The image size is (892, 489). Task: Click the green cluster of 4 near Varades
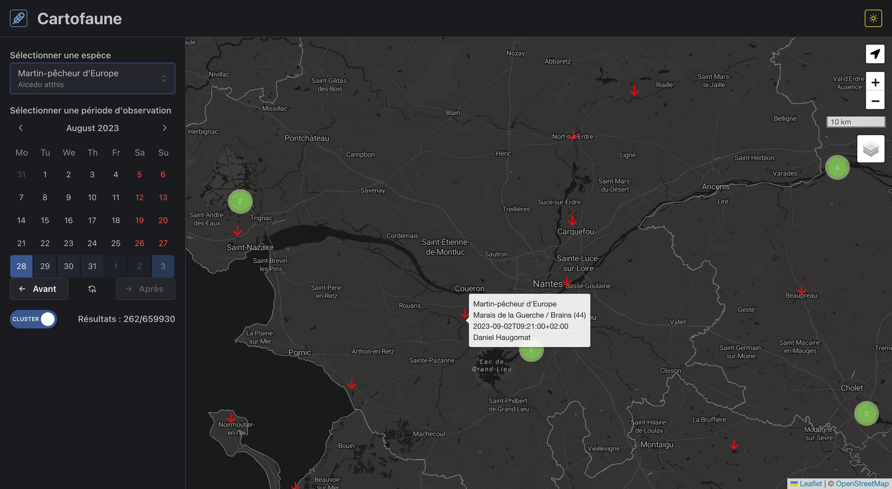point(837,168)
